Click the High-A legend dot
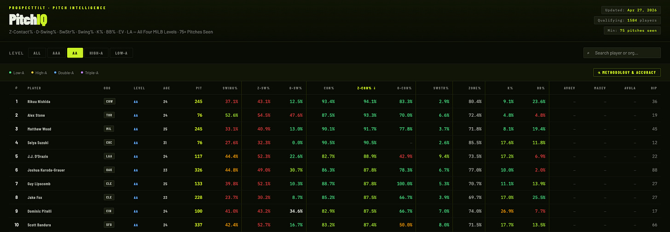670x232 pixels. click(32, 73)
